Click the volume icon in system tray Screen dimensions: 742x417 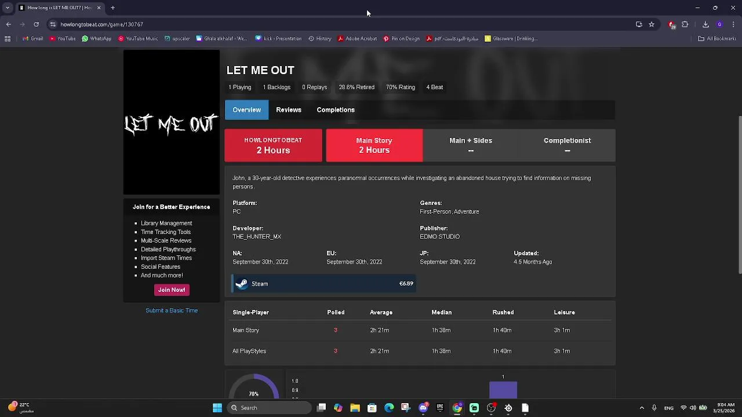click(693, 408)
